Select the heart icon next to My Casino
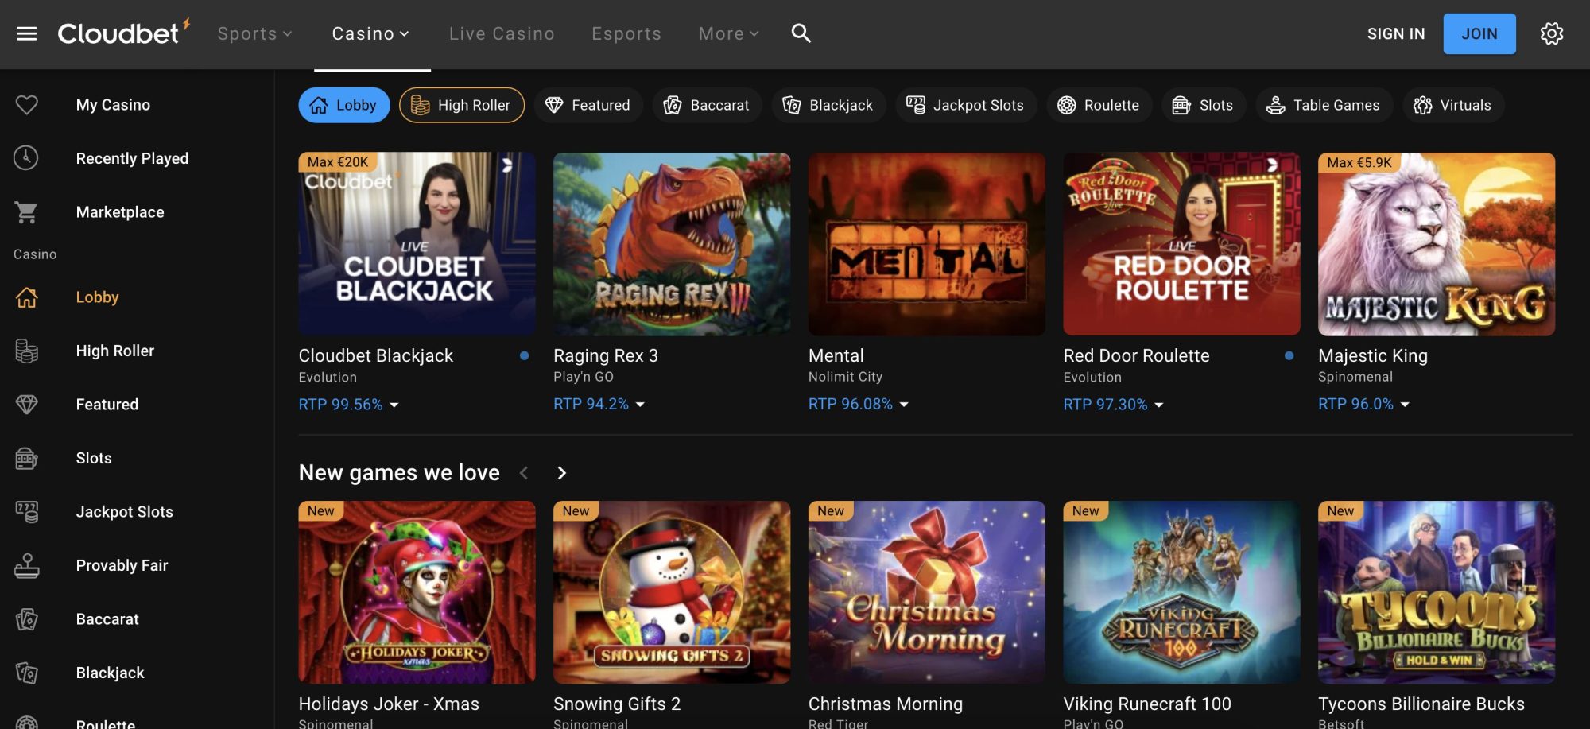 click(27, 104)
